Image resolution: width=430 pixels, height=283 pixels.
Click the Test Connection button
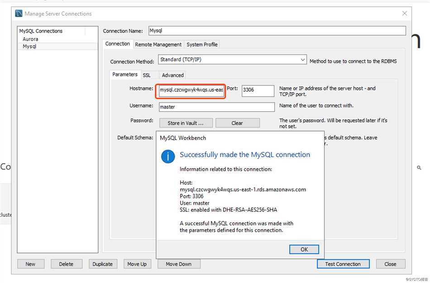(x=343, y=264)
